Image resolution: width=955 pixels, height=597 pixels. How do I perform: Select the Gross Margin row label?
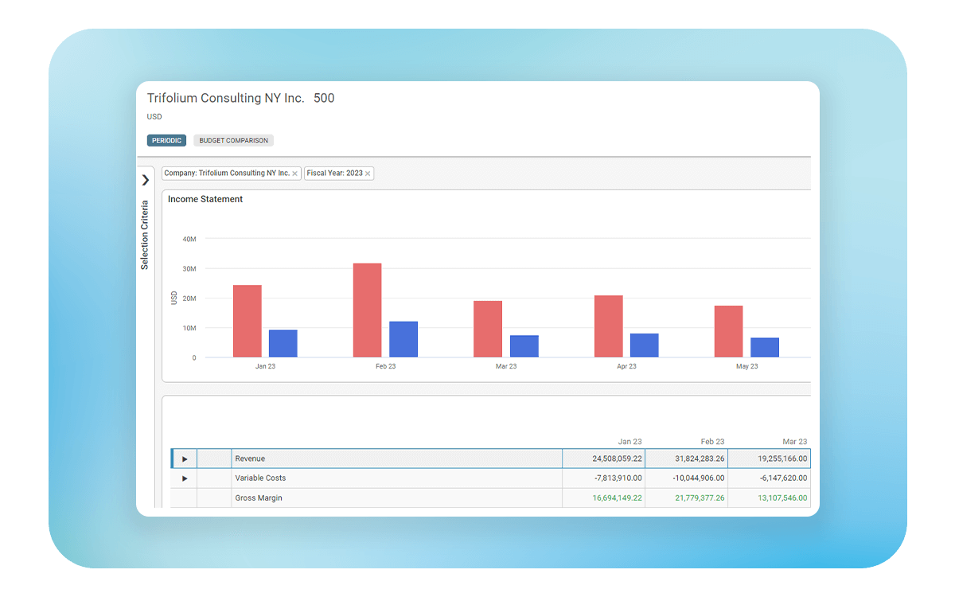(x=258, y=498)
